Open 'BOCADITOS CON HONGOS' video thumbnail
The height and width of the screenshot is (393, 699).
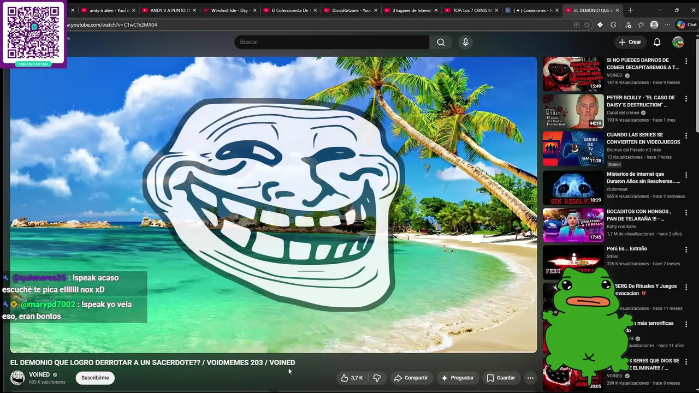573,225
